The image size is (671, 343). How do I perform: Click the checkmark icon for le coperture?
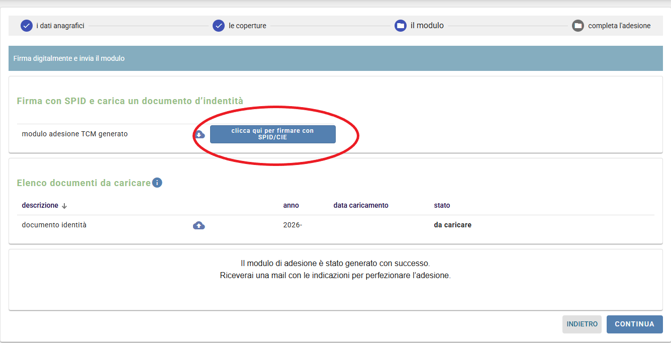pos(219,26)
